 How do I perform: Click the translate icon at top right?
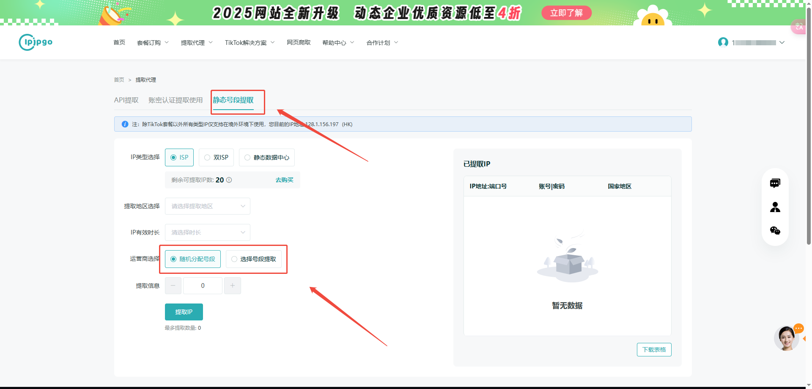(799, 27)
